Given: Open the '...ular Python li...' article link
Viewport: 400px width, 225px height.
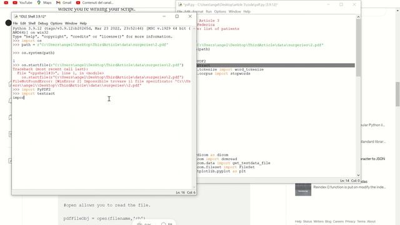Looking at the screenshot, I should tap(372, 125).
